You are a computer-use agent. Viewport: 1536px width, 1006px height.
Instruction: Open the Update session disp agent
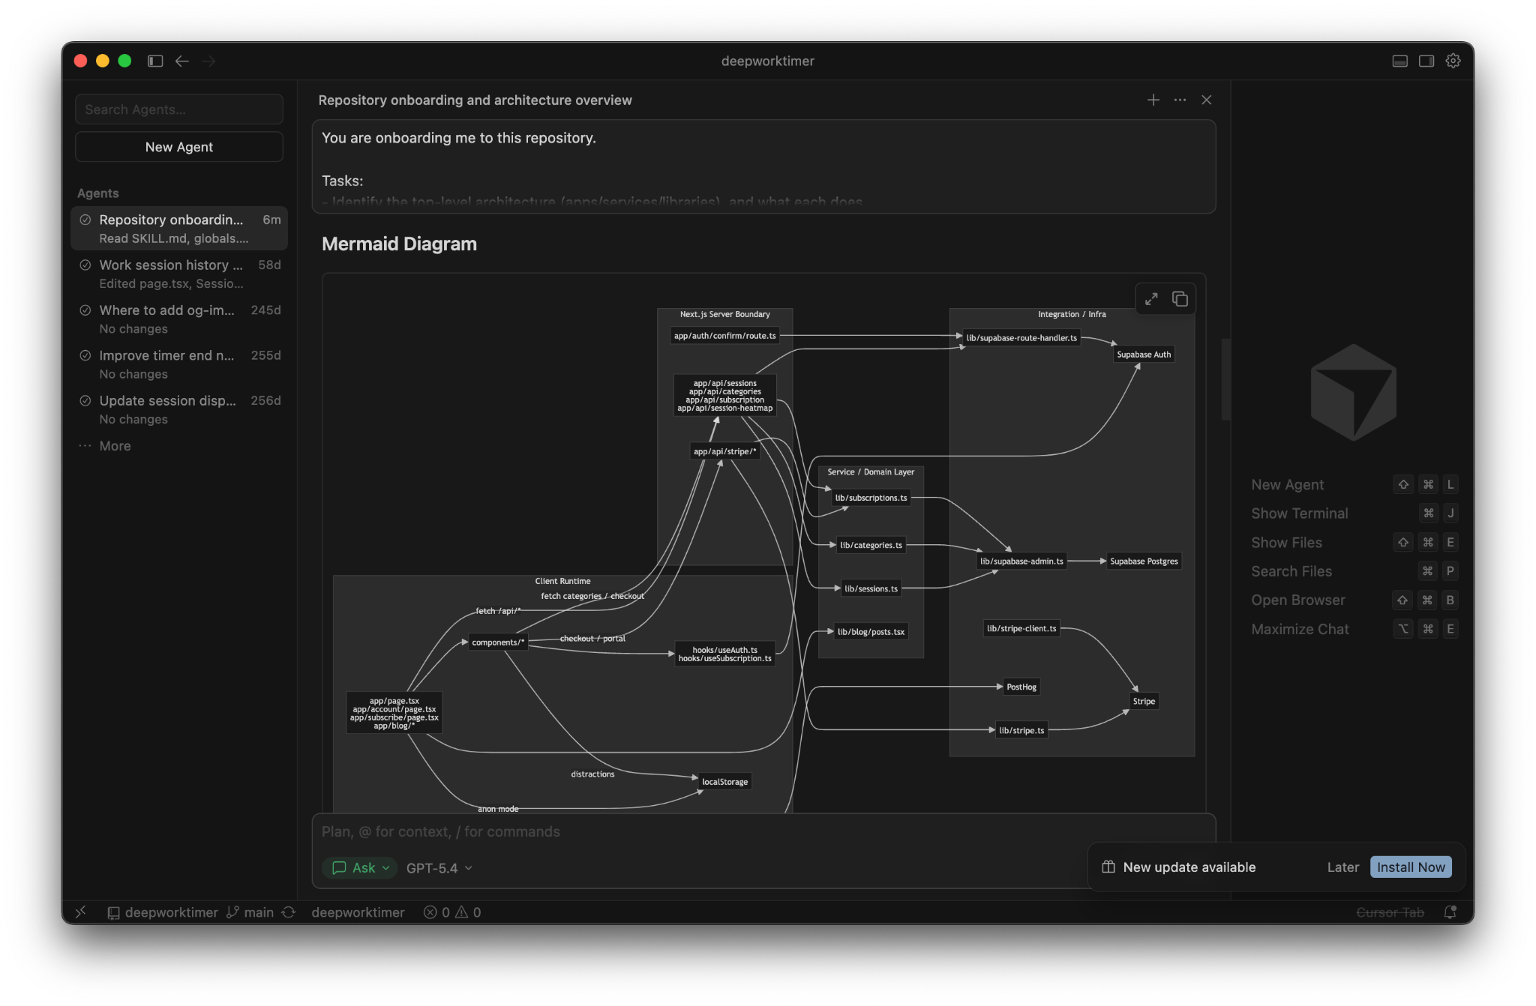[179, 409]
